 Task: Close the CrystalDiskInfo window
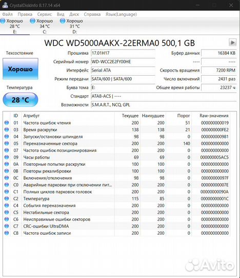pos(231,5)
